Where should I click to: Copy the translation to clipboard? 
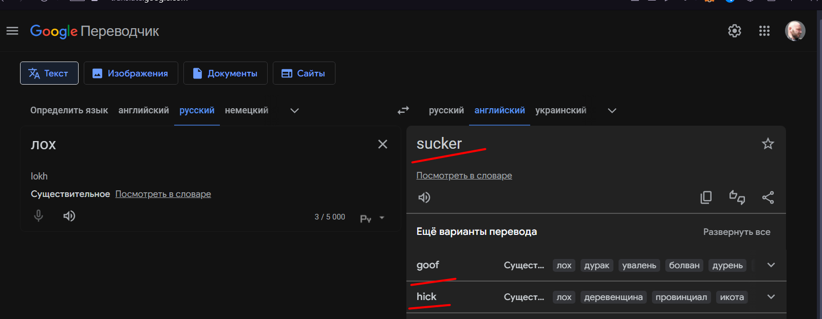click(x=706, y=197)
